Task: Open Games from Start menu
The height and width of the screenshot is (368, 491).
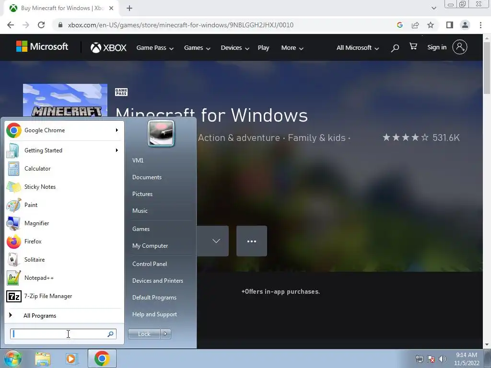Action: (x=141, y=229)
